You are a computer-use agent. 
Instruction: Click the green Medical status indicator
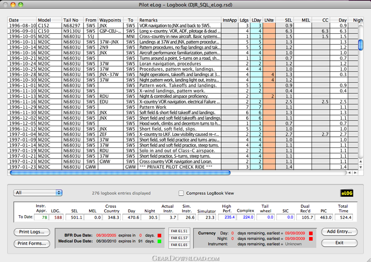[x=160, y=241]
